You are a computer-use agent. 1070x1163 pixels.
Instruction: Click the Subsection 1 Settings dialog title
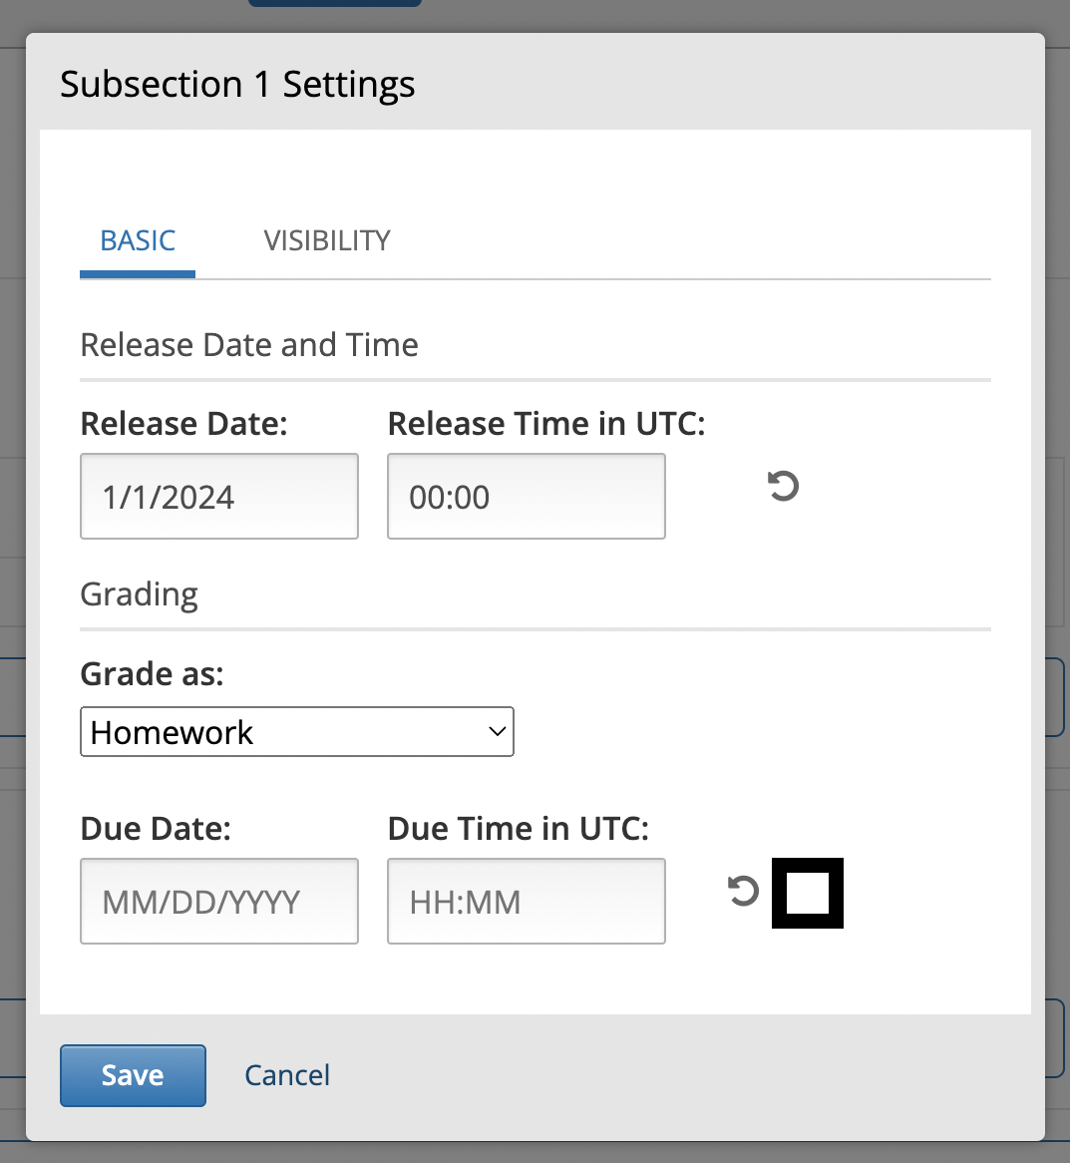(x=237, y=84)
